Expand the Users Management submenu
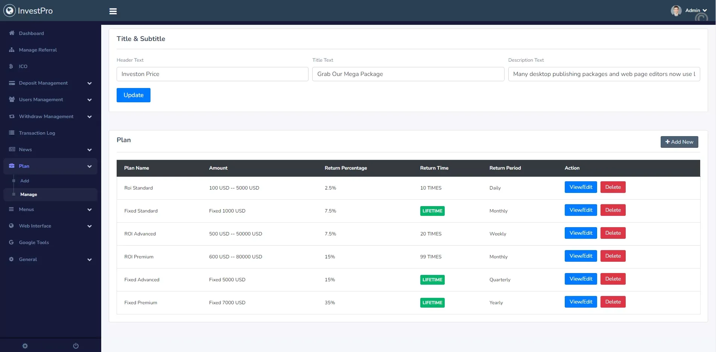The image size is (716, 352). [x=89, y=100]
